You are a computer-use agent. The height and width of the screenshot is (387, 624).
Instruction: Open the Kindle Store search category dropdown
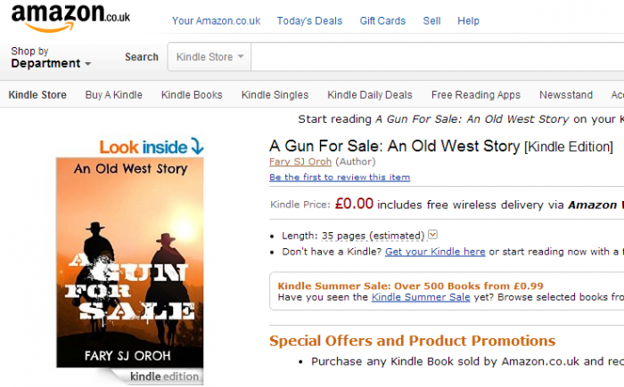pyautogui.click(x=209, y=57)
